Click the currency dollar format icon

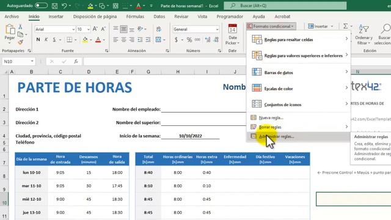[x=177, y=40]
